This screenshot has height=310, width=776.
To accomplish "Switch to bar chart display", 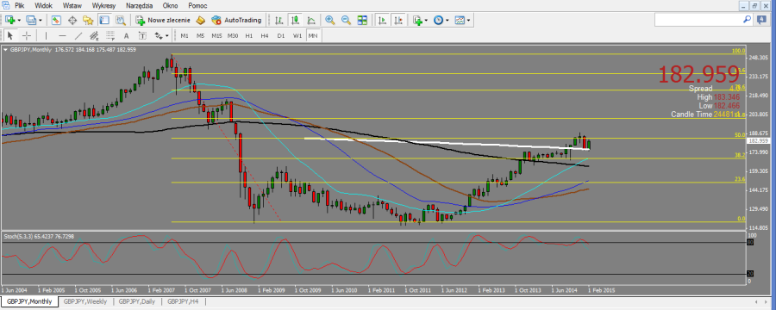I will click(279, 21).
